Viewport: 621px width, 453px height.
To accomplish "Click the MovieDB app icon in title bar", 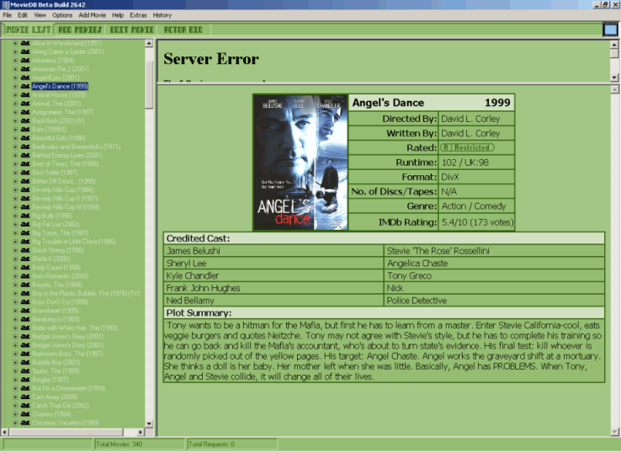I will click(x=6, y=5).
